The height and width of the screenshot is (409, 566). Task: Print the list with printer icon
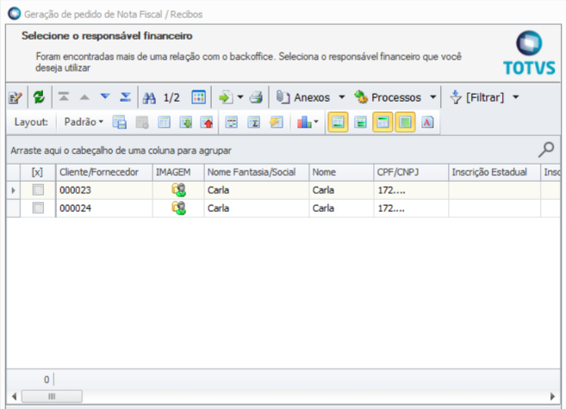[x=256, y=97]
